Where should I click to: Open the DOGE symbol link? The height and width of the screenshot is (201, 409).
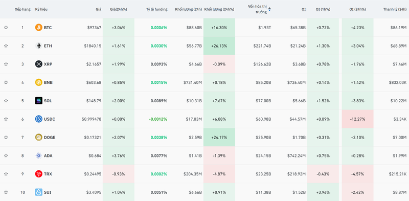pos(50,137)
